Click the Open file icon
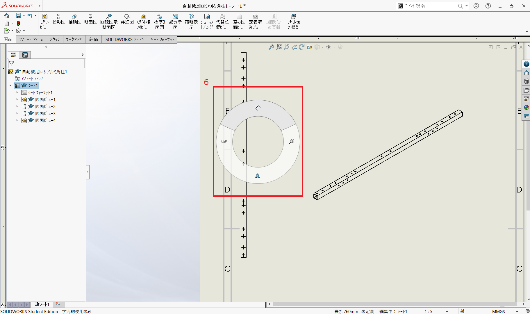 click(6, 31)
